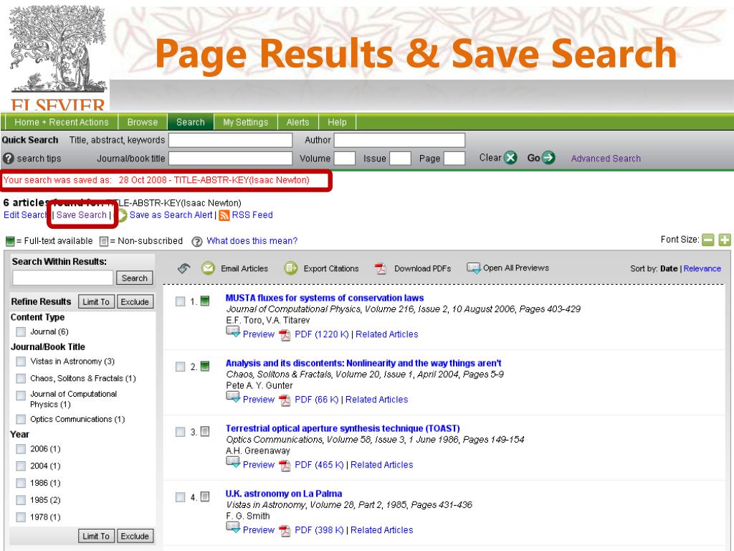This screenshot has height=551, width=734.
Task: Click the Email Articles envelope icon
Action: pos(208,268)
